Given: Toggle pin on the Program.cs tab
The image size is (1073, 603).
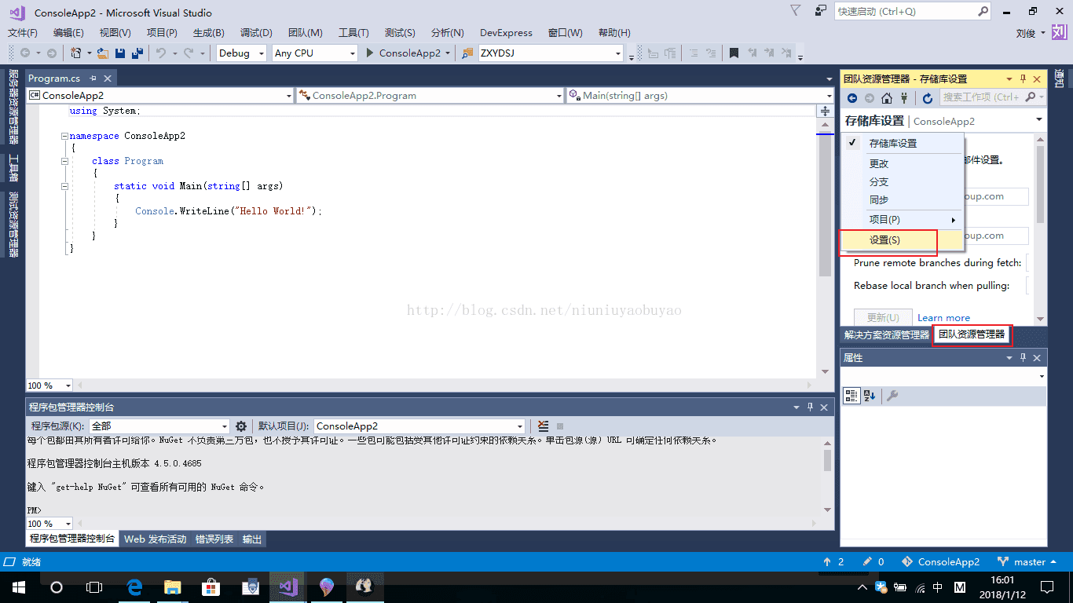Looking at the screenshot, I should pyautogui.click(x=93, y=79).
